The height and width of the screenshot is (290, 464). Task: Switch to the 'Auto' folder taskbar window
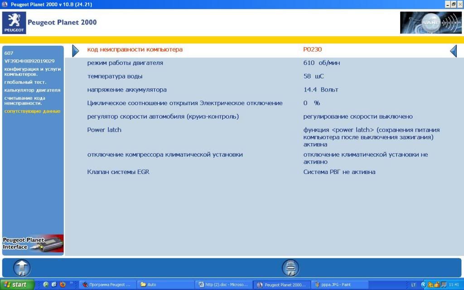coord(165,285)
